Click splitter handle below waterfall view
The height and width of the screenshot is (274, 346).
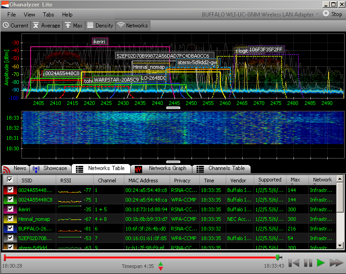pos(173,162)
